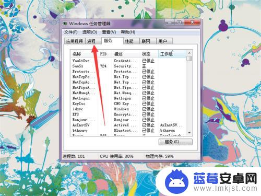Minimize the Windows Task Manager window

170,22
